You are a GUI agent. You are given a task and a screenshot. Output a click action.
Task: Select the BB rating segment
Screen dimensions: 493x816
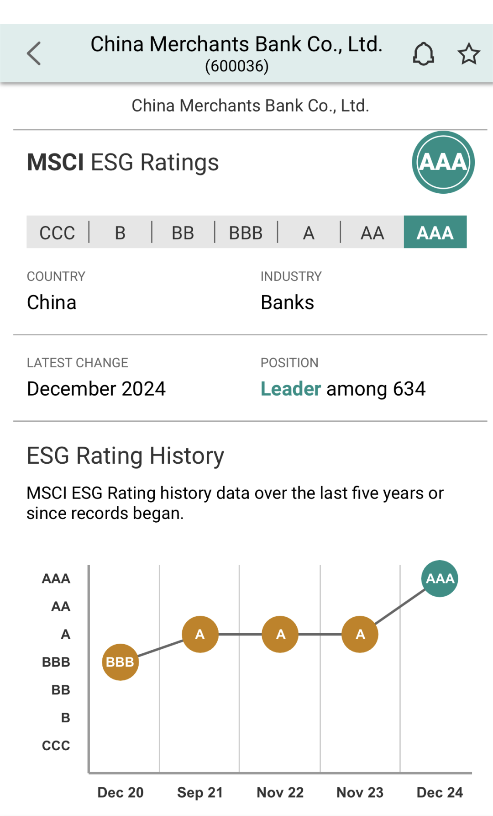click(x=183, y=233)
